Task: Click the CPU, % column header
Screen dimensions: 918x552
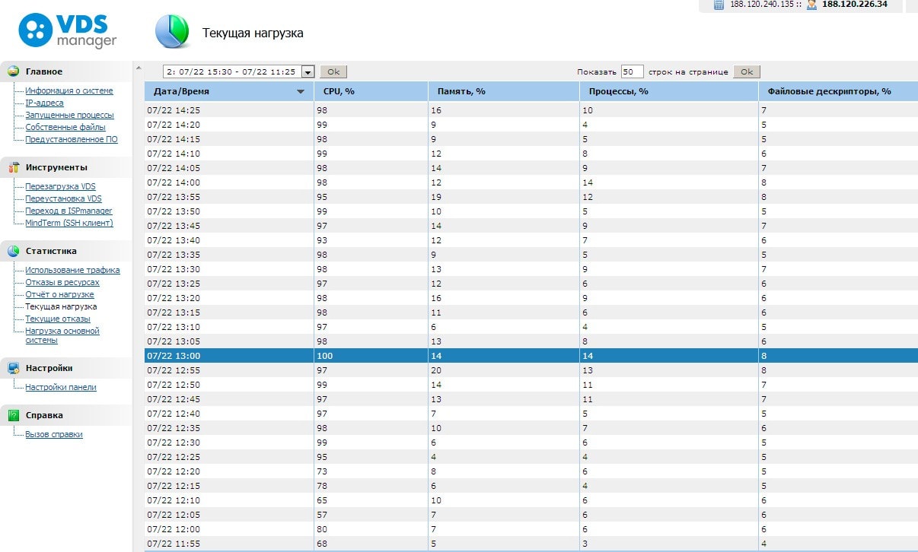Action: tap(339, 91)
